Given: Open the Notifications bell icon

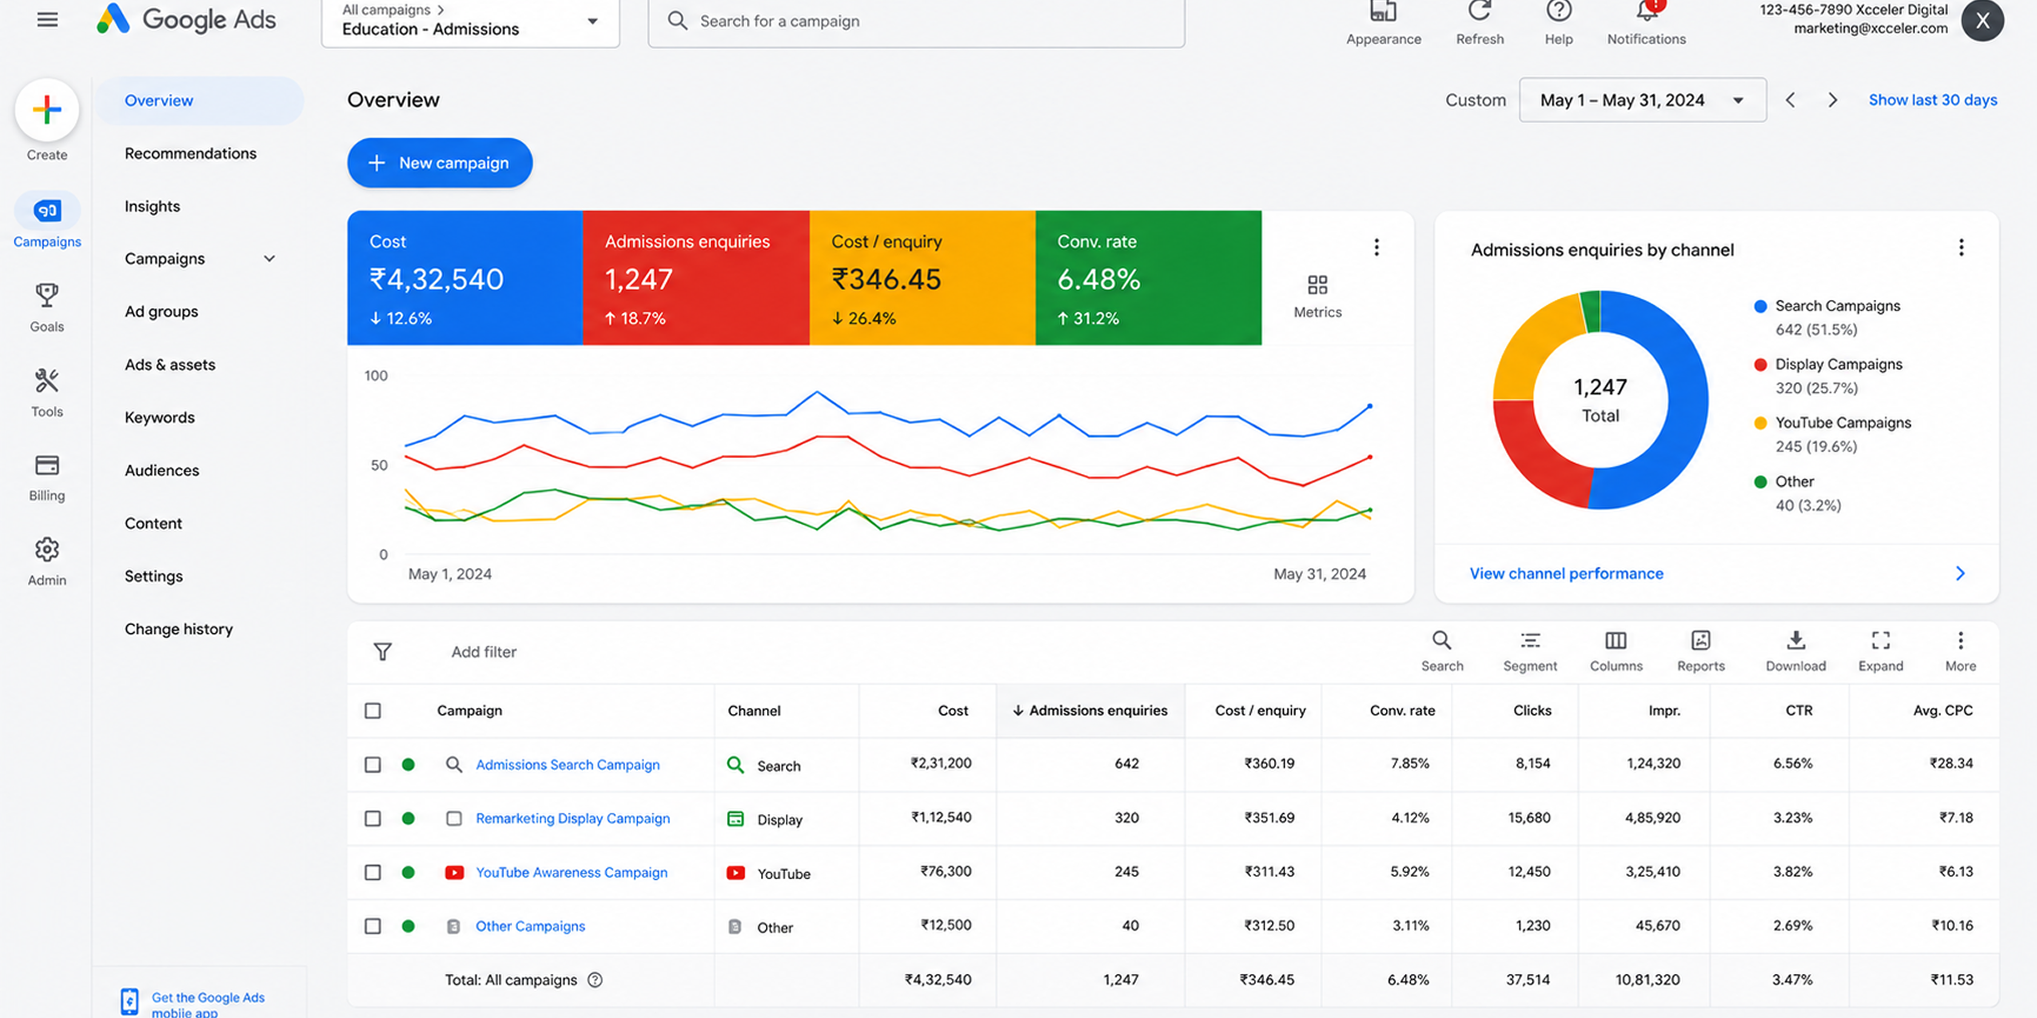Looking at the screenshot, I should (1647, 11).
